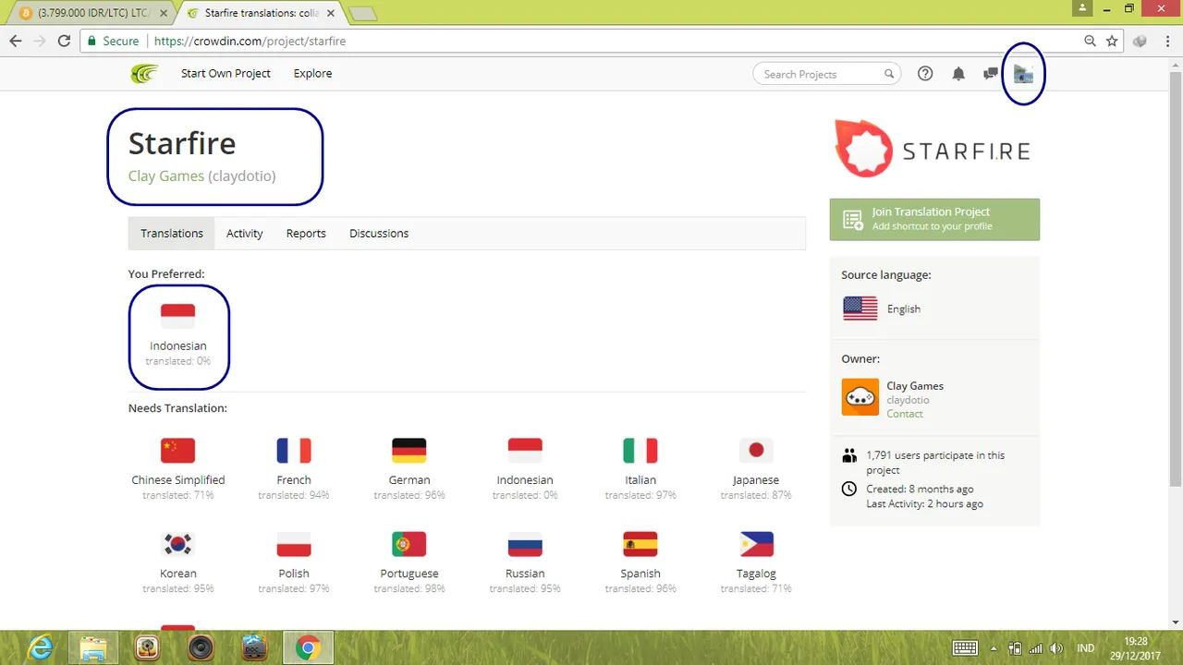
Task: Bookmark page with the star icon
Action: click(1113, 41)
